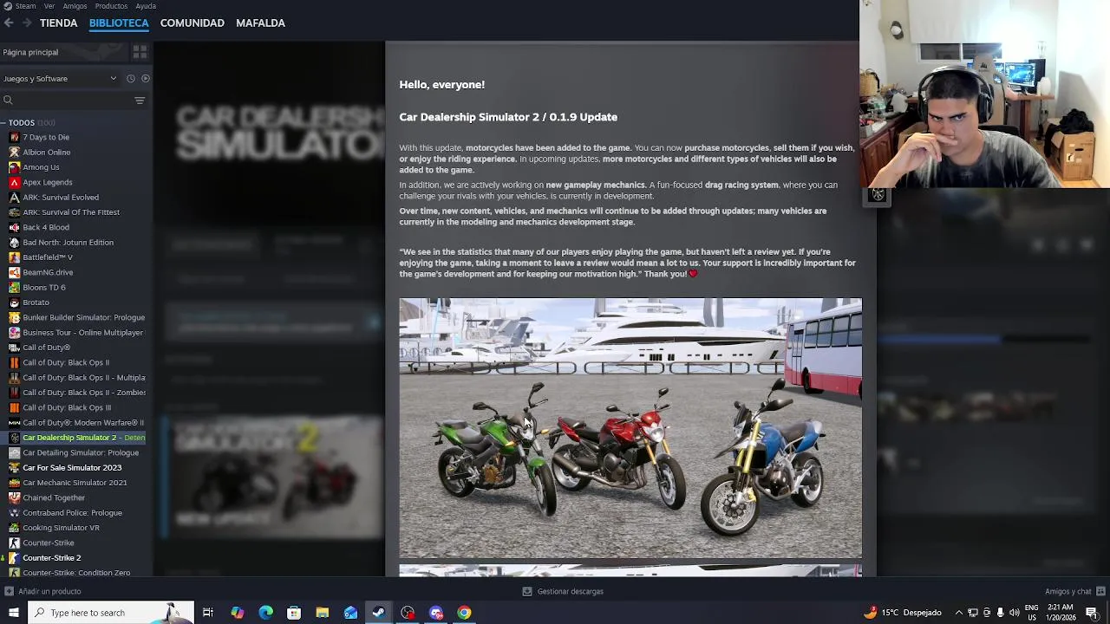
Task: Toggle sort by recent activity clock
Action: 131,79
